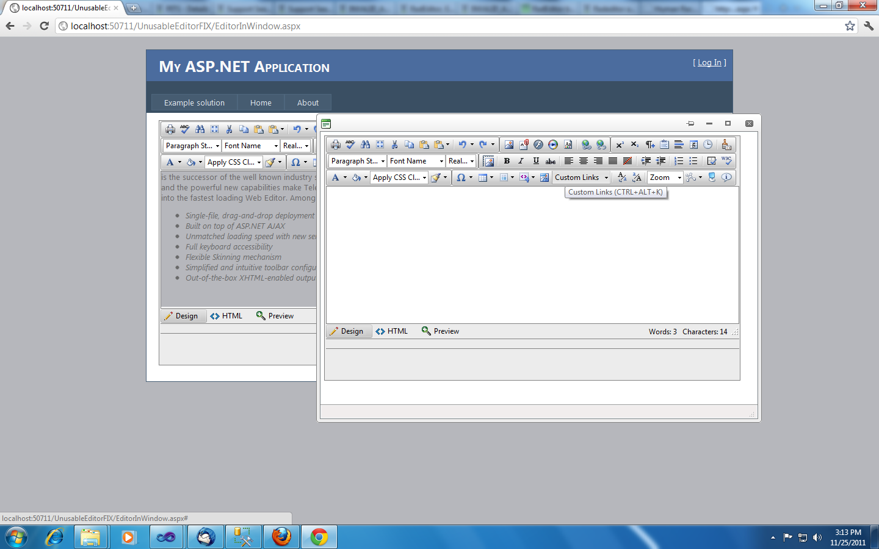
Task: Click the Remove Link icon
Action: pyautogui.click(x=601, y=145)
